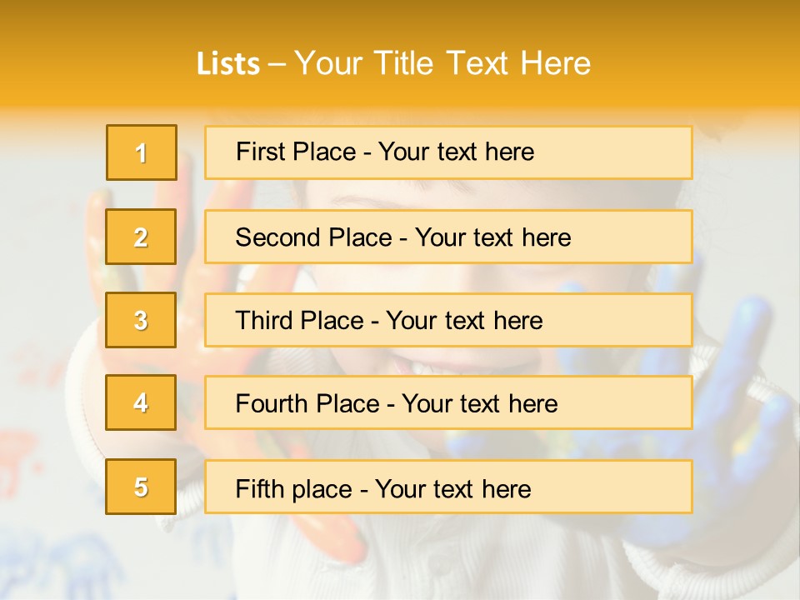Viewport: 800px width, 600px height.
Task: Click the bold word "Lists" in title
Action: coord(228,64)
